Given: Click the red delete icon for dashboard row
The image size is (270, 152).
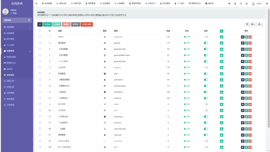Looking at the screenshot, I should [250, 37].
